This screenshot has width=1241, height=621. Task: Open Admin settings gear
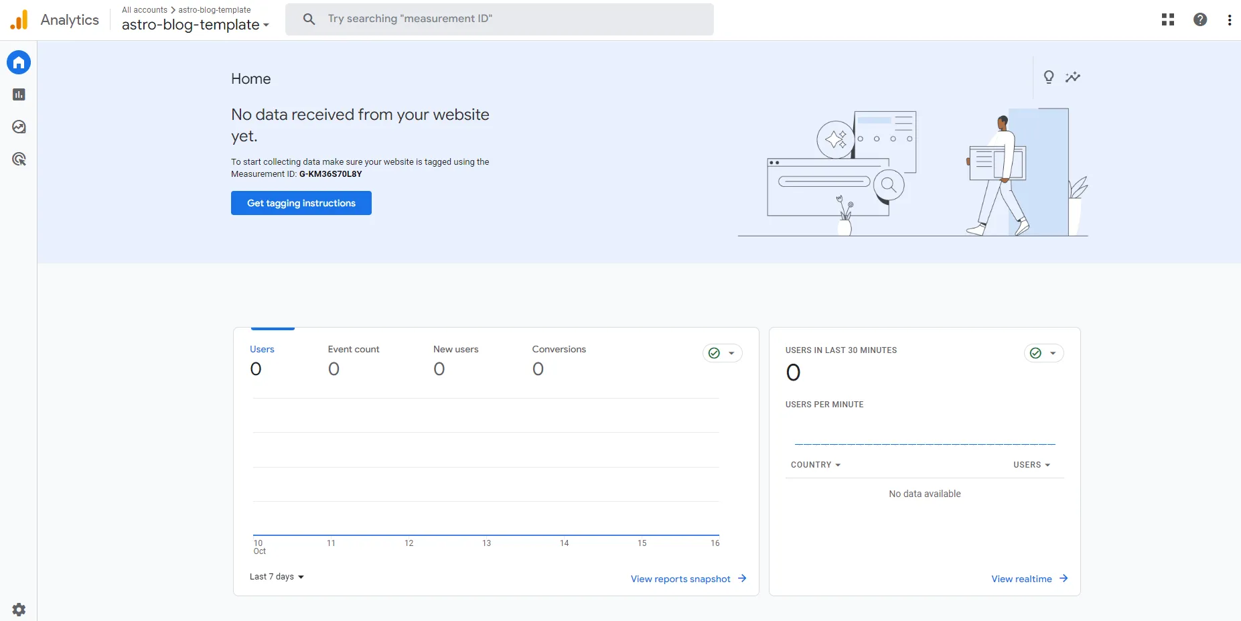[x=19, y=610]
